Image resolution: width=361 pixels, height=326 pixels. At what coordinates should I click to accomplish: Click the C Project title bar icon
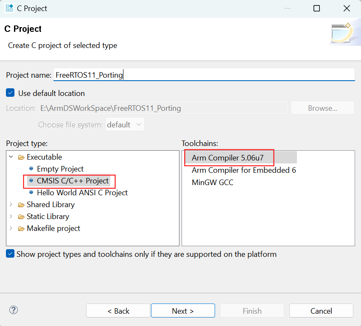[x=9, y=8]
